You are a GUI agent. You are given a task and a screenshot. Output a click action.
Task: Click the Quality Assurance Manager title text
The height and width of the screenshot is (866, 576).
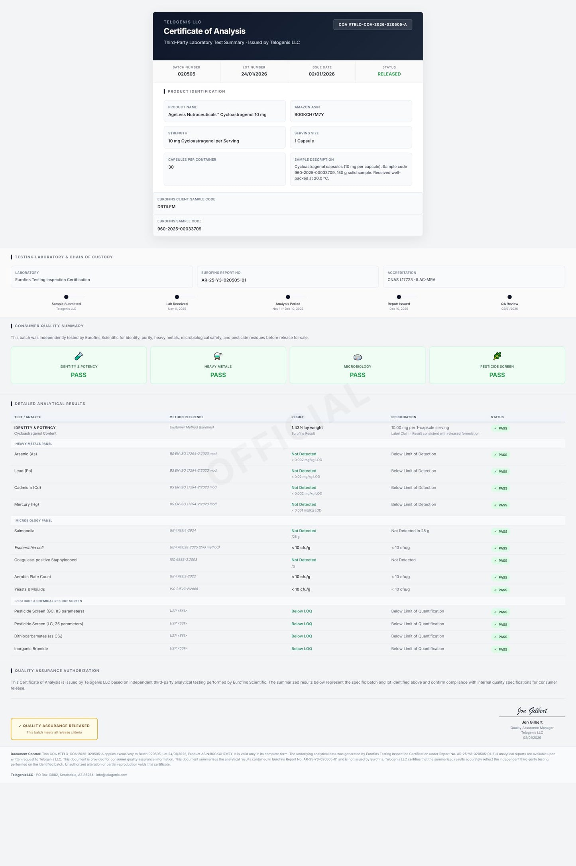coord(532,728)
